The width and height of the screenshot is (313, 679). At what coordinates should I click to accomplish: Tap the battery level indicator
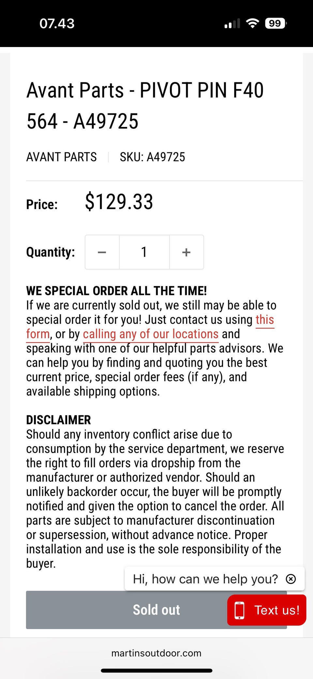(x=276, y=23)
